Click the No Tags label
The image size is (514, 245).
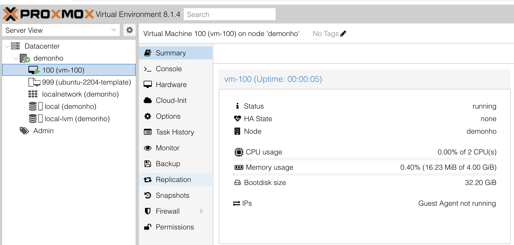[326, 34]
